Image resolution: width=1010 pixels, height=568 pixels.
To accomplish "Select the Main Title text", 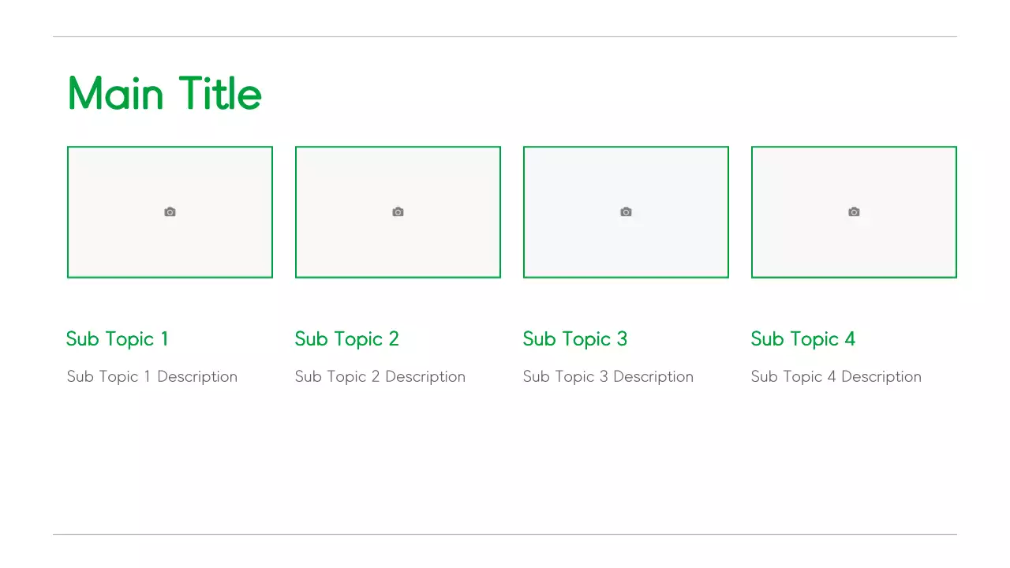I will point(165,94).
